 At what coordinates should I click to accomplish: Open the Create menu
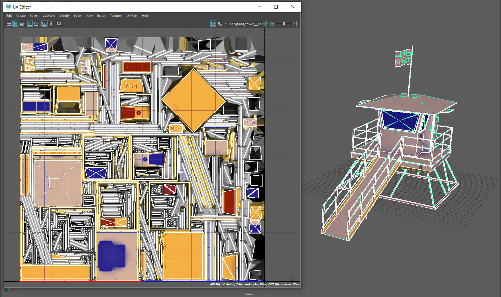click(21, 16)
